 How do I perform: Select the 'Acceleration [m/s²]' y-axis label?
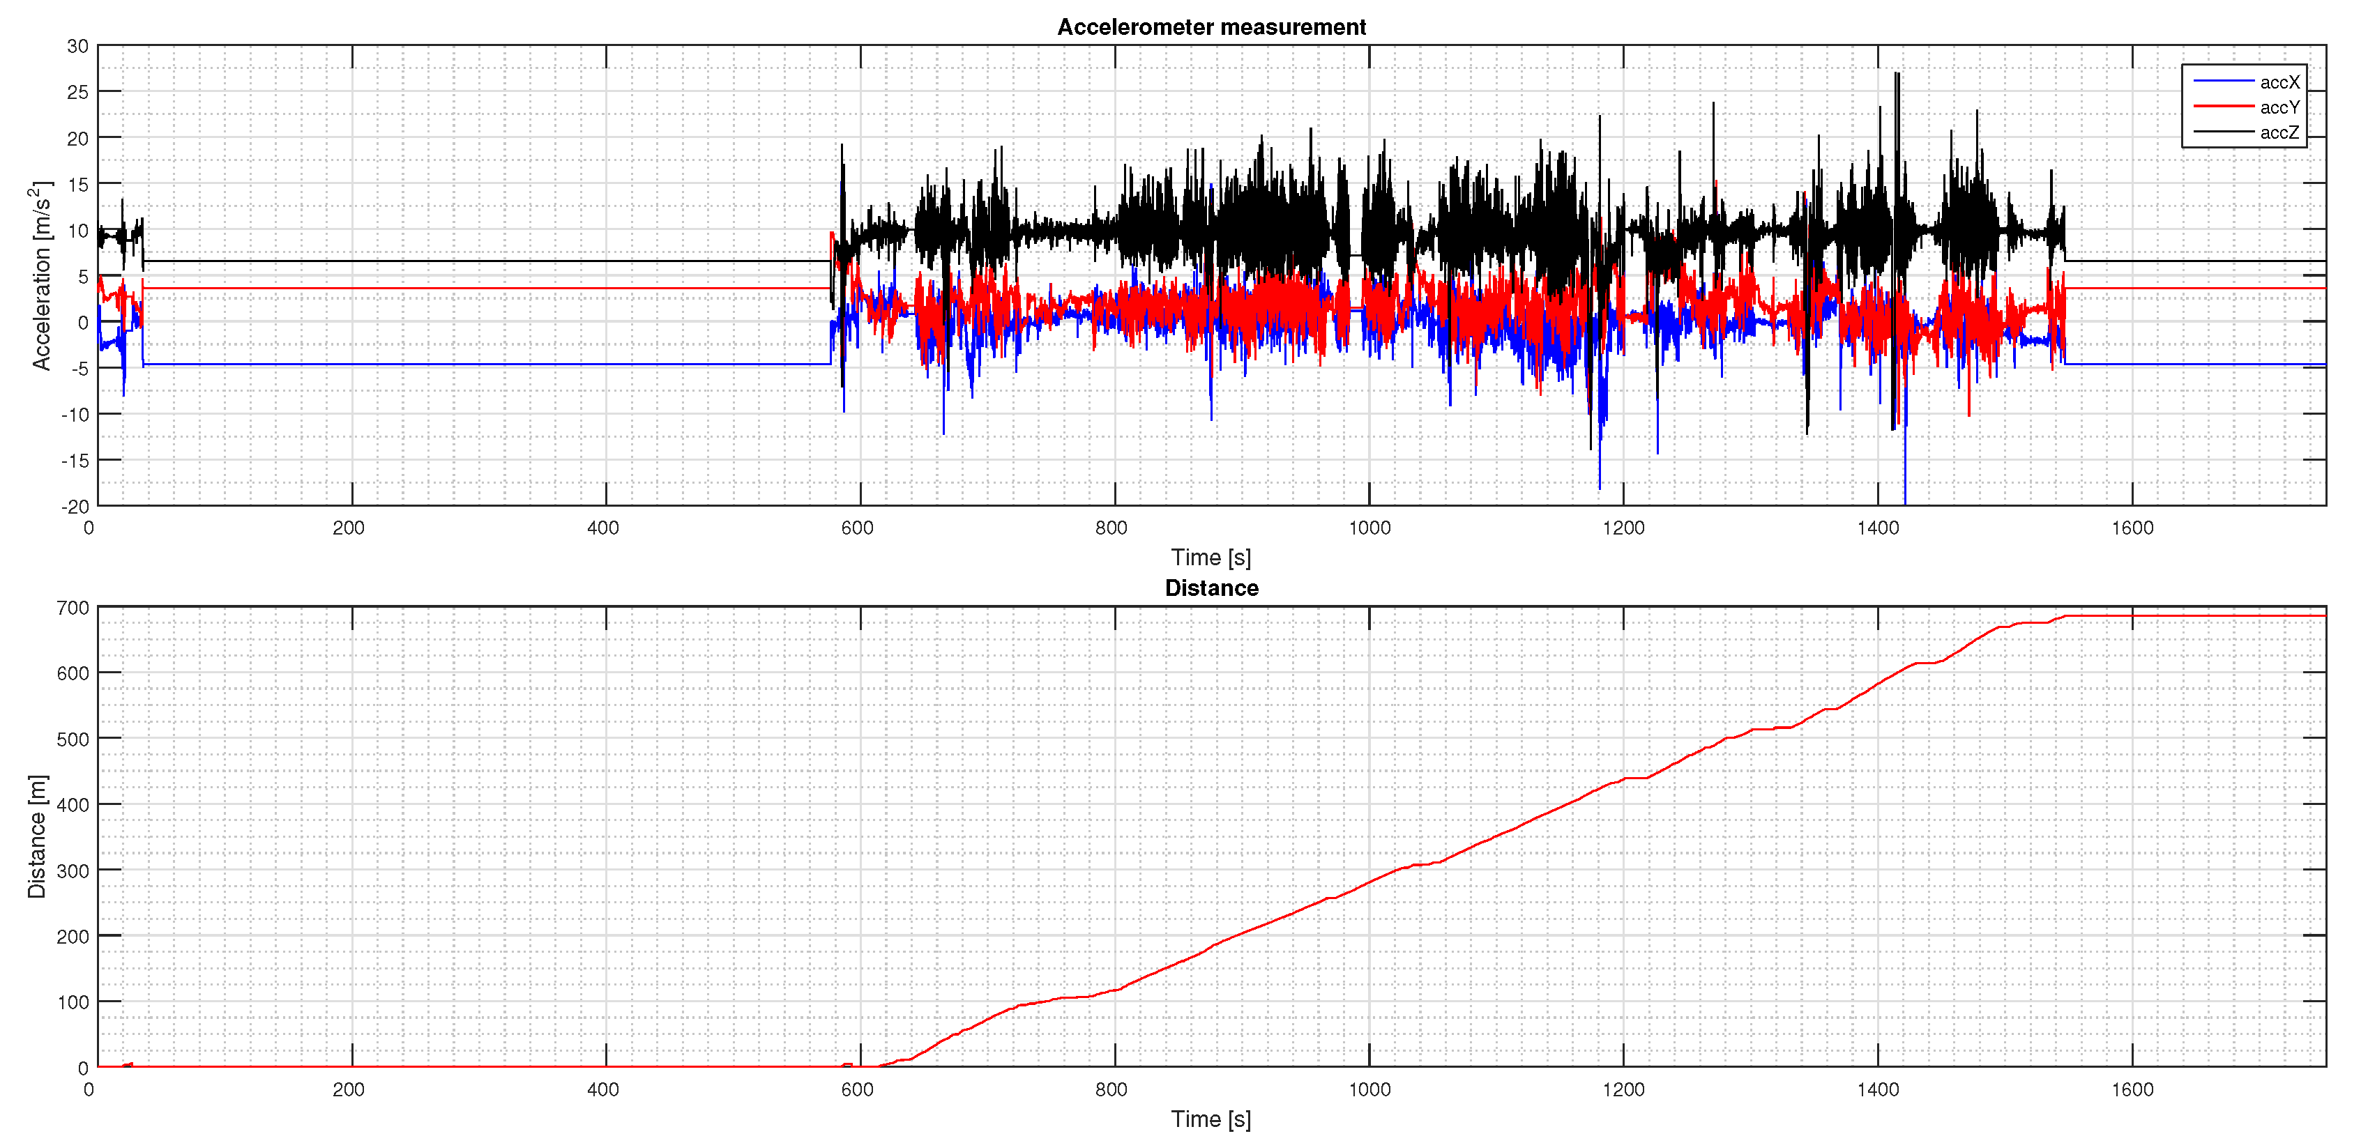[x=40, y=275]
